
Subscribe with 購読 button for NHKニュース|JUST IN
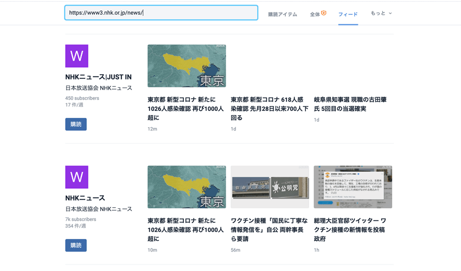point(76,124)
